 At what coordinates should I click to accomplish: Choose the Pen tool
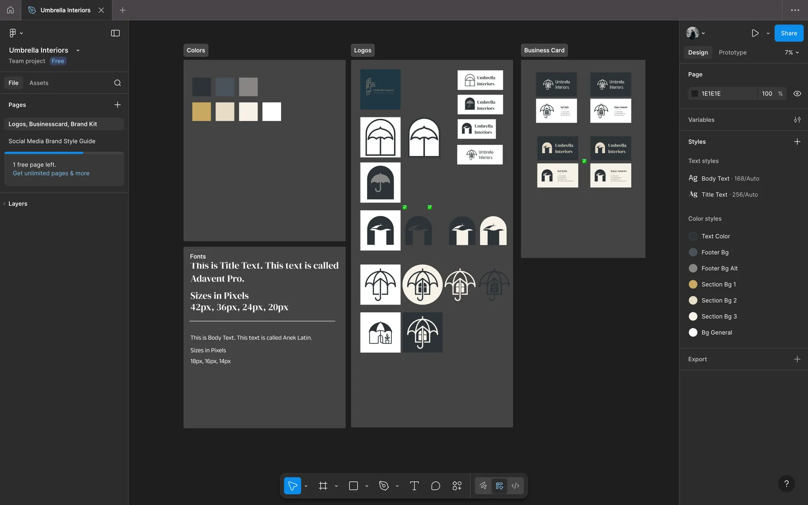[384, 486]
